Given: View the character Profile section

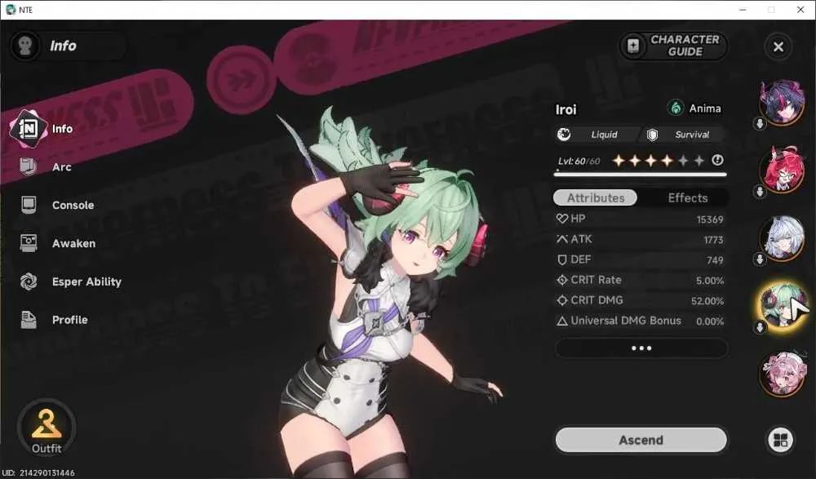Looking at the screenshot, I should [54, 320].
